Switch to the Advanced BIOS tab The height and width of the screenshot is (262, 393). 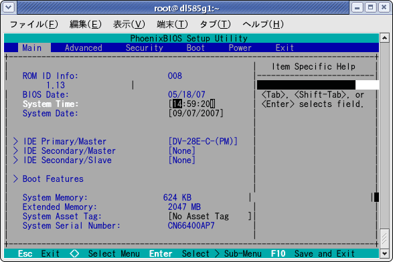[x=84, y=48]
